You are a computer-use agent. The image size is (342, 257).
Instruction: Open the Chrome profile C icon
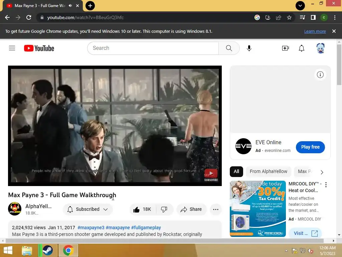pyautogui.click(x=324, y=17)
